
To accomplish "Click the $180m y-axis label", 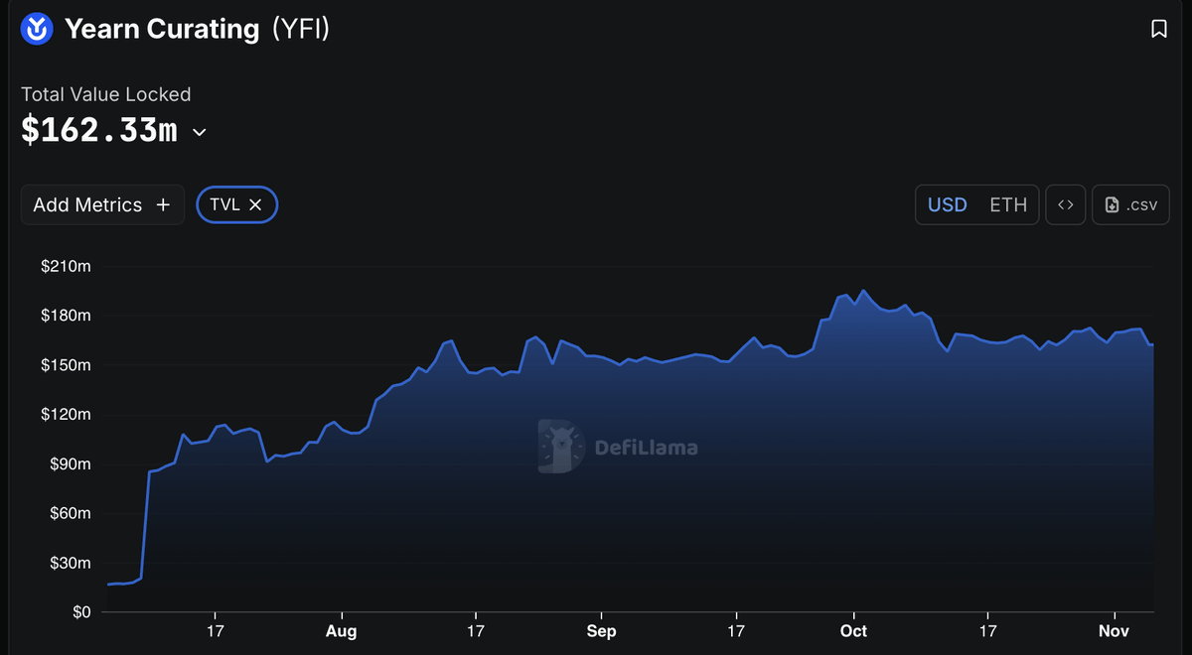I will [66, 316].
